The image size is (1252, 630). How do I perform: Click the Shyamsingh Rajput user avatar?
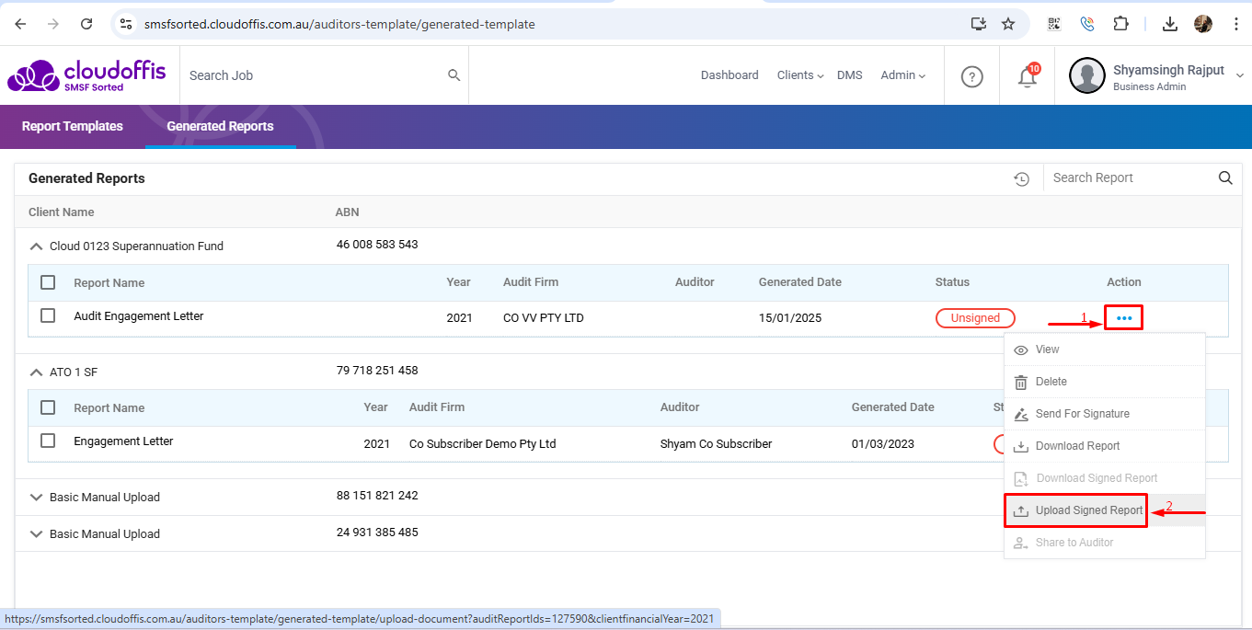(x=1086, y=75)
